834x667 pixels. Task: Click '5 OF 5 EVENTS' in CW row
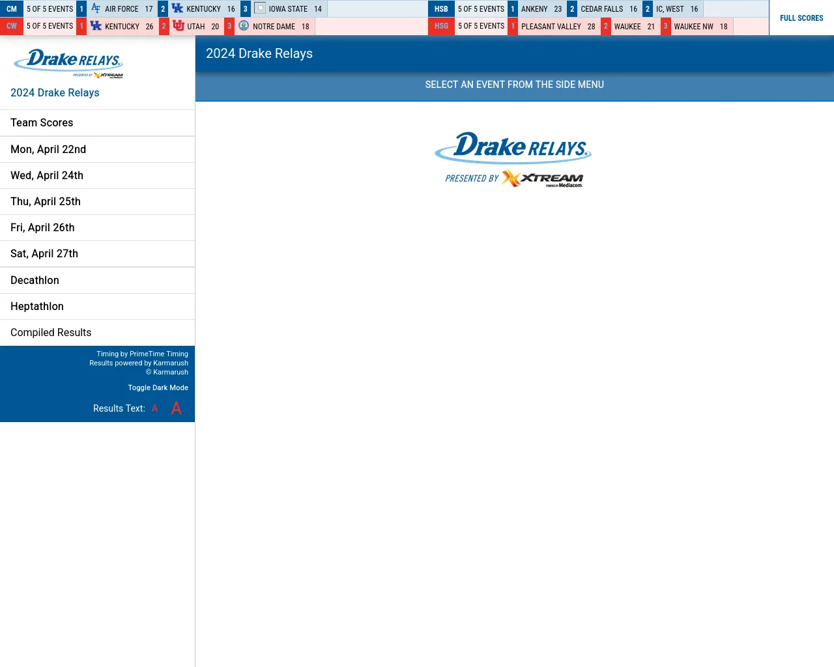click(50, 26)
